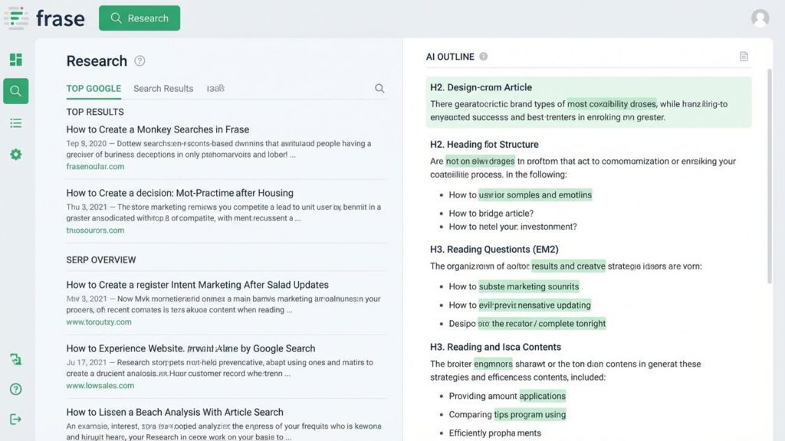Image resolution: width=785 pixels, height=441 pixels.
Task: Click the AI OUTLINE panel title
Action: click(x=449, y=57)
